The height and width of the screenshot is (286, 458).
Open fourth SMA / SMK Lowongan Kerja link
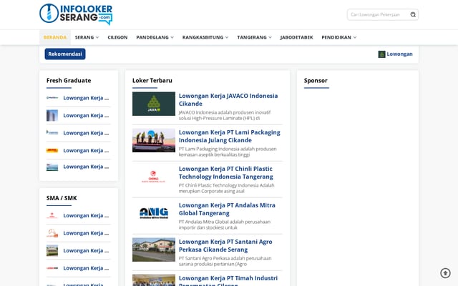86,268
